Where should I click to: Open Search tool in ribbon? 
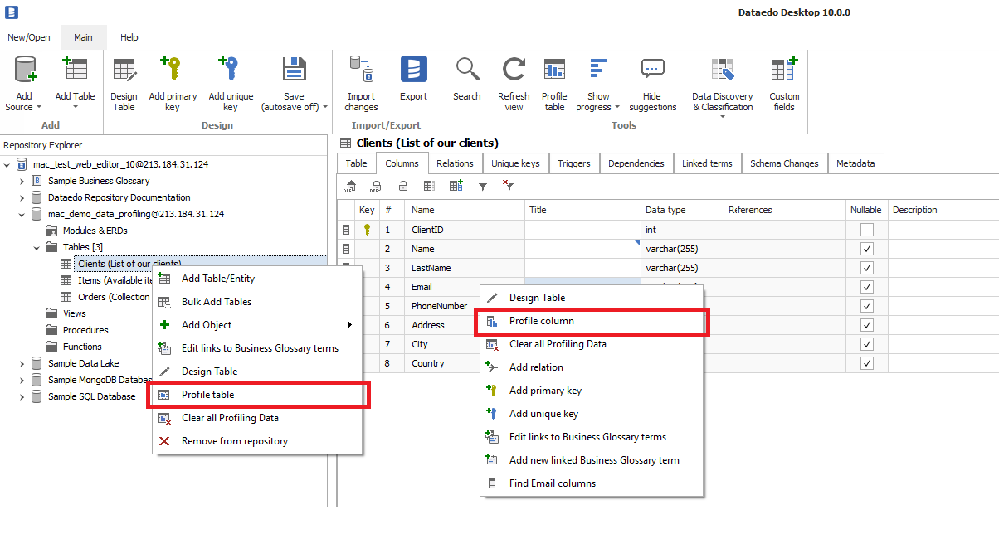pos(467,70)
